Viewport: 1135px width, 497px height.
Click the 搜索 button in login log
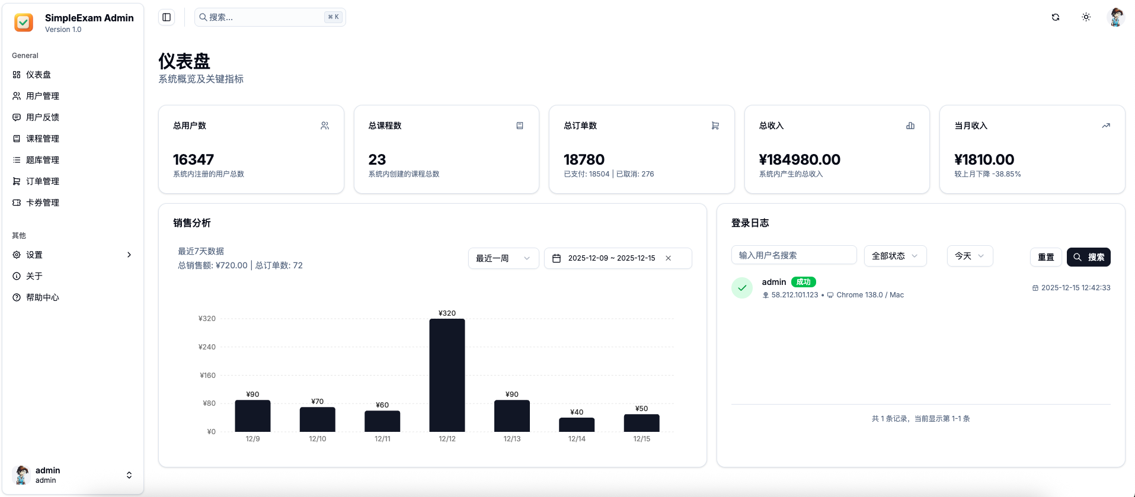pyautogui.click(x=1089, y=257)
